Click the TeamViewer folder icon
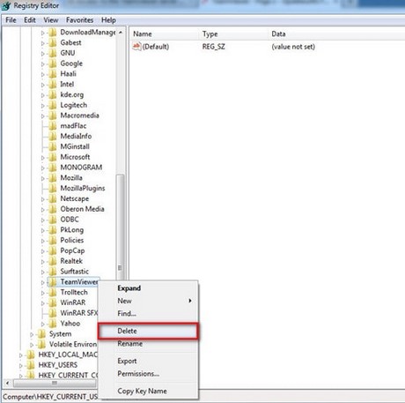Screen dimensions: 405x403 [x=53, y=282]
